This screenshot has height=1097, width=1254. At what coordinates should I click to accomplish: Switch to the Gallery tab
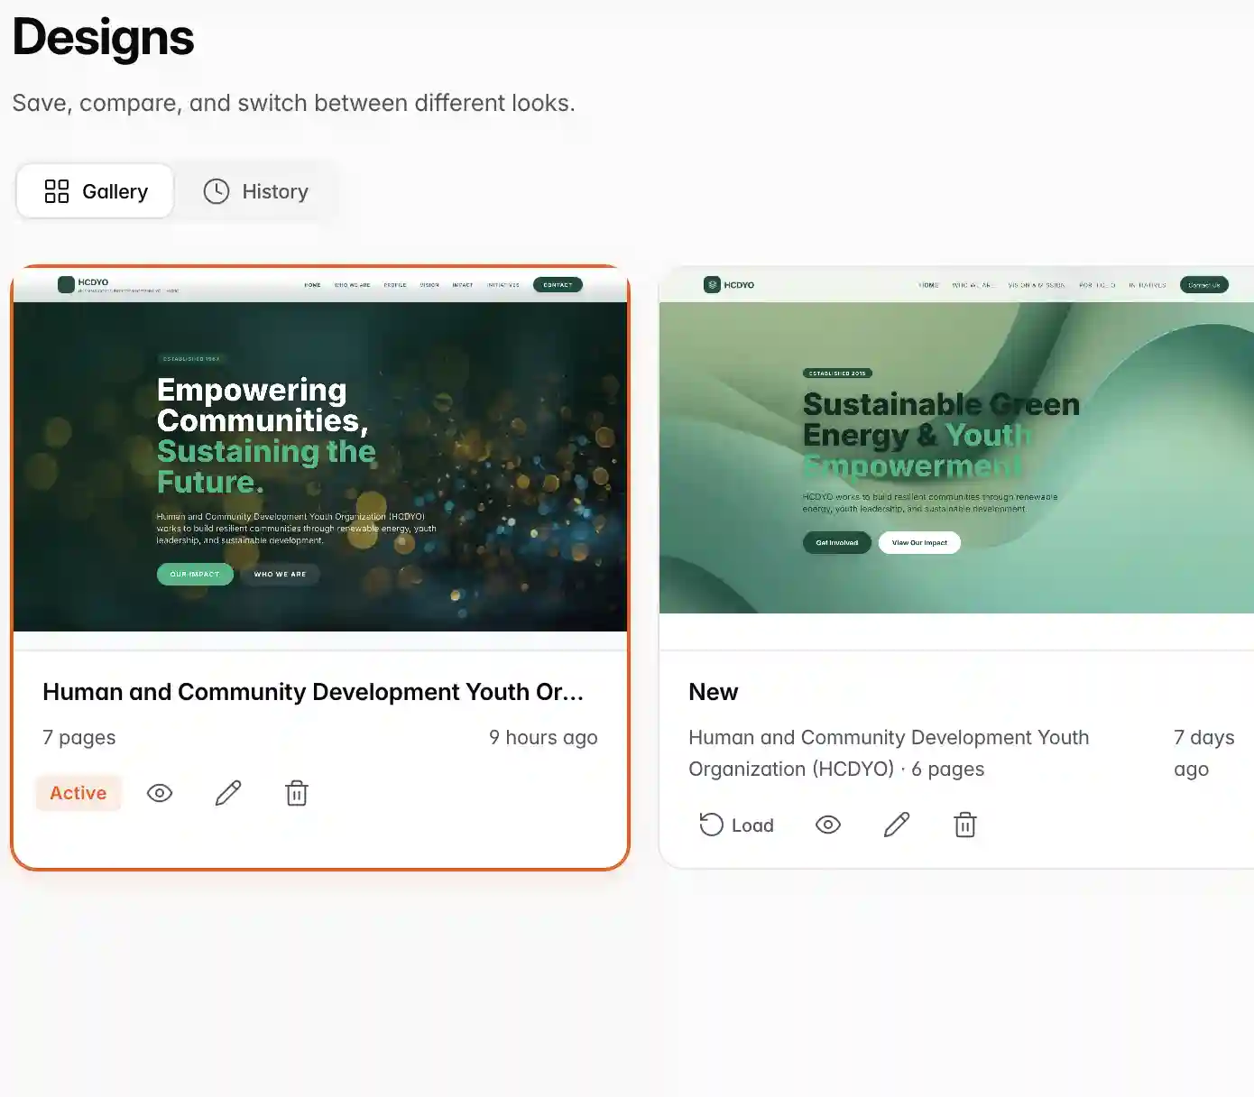(x=96, y=191)
